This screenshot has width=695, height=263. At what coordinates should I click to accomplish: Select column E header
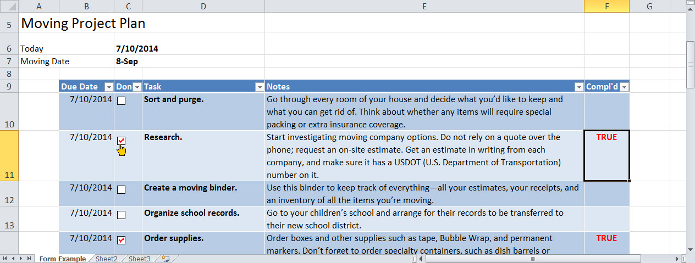tap(424, 6)
